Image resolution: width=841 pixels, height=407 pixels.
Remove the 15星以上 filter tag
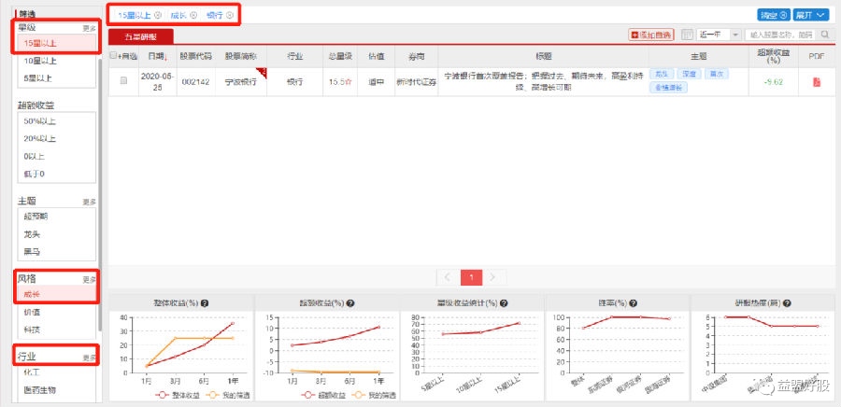click(157, 15)
